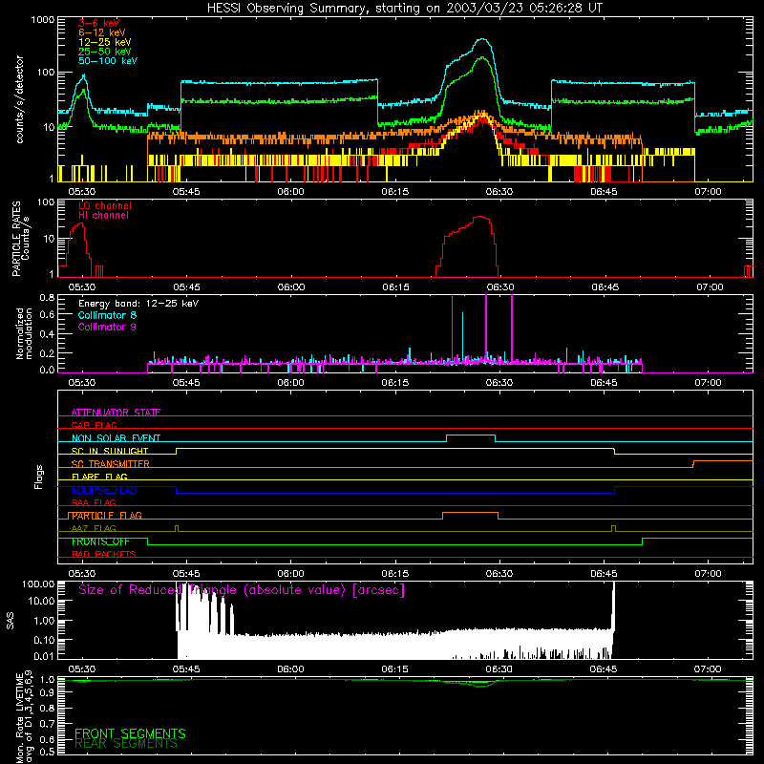
Task: Select the 6-12 keV legend entry
Action: 102,32
